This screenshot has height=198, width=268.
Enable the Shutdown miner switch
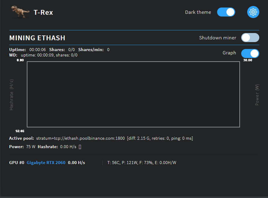coord(250,38)
